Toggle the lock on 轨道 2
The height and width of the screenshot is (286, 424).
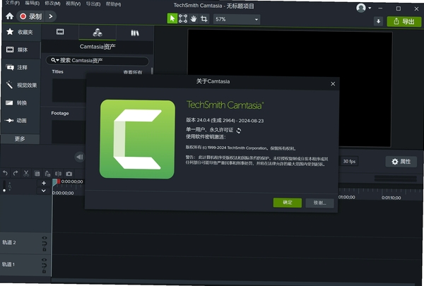pos(45,249)
